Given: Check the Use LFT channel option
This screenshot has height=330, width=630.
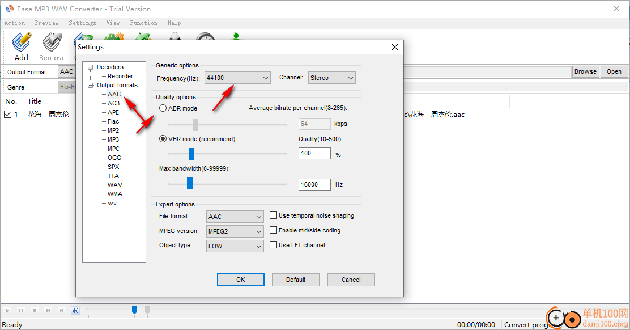Looking at the screenshot, I should click(x=273, y=245).
